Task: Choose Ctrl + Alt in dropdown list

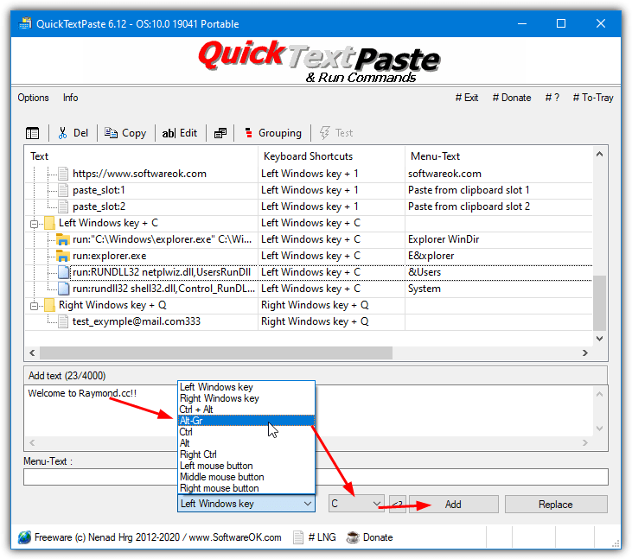Action: 246,410
